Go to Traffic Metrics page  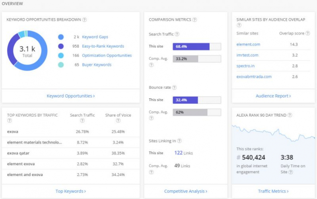pos(273,191)
